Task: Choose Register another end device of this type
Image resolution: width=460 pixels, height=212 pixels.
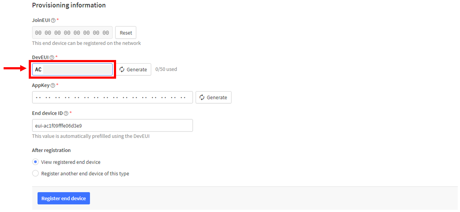Action: (x=35, y=173)
